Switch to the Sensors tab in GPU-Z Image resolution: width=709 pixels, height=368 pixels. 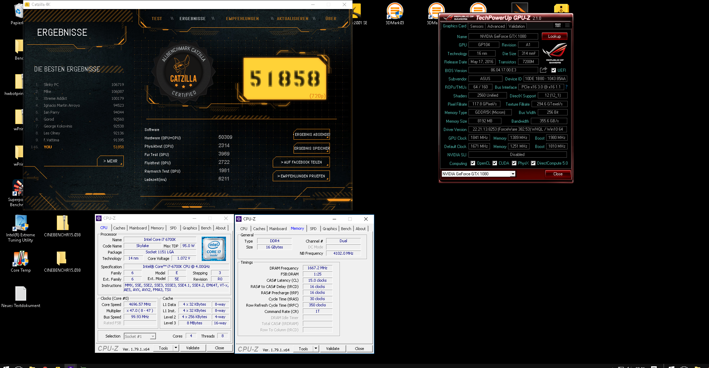click(476, 26)
